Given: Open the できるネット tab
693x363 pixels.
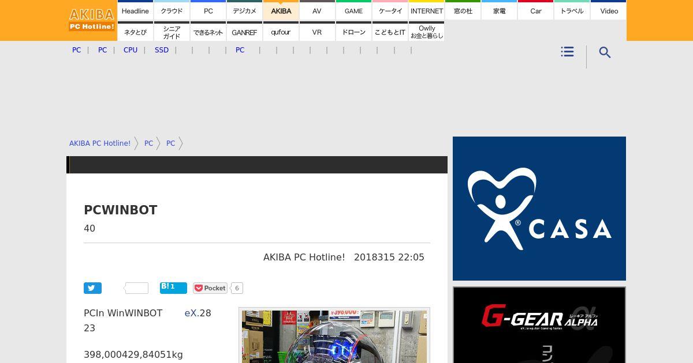Looking at the screenshot, I should pyautogui.click(x=208, y=32).
